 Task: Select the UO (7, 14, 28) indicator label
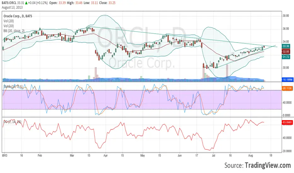[12, 122]
